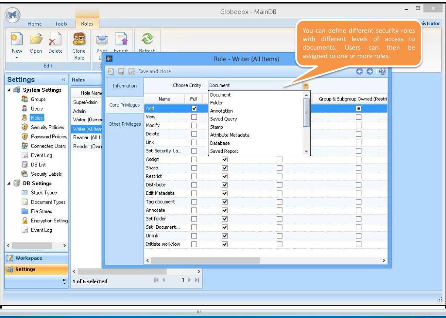446x318 pixels.
Task: Choose Folder from entity dropdown list
Action: point(256,103)
